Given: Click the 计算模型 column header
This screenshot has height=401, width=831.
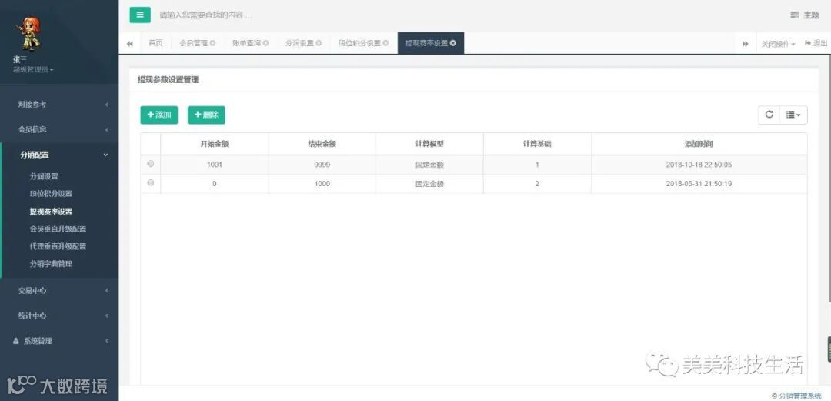Looking at the screenshot, I should click(x=429, y=144).
